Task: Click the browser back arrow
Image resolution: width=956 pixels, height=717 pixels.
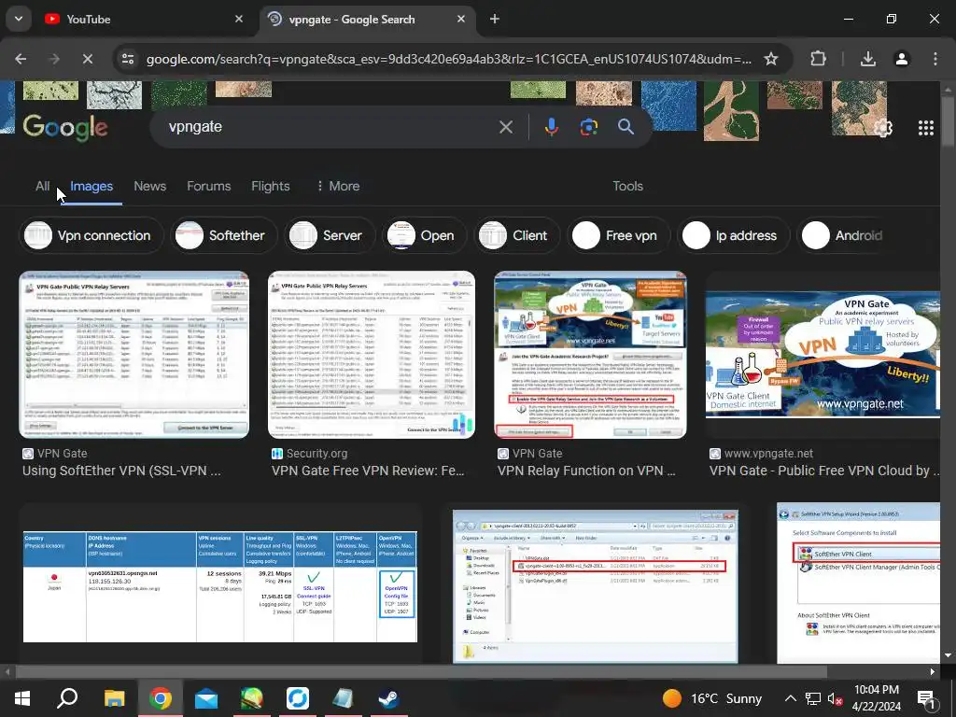Action: [x=21, y=59]
